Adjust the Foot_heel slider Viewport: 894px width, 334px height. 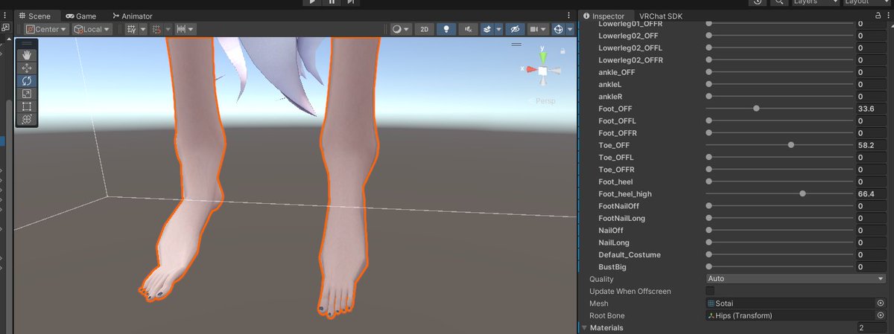point(780,182)
